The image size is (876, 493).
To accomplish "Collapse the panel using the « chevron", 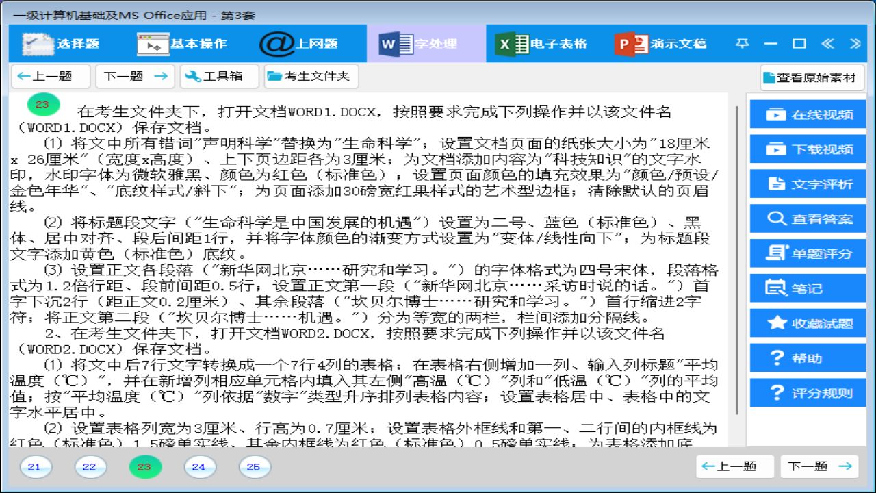I will (828, 42).
